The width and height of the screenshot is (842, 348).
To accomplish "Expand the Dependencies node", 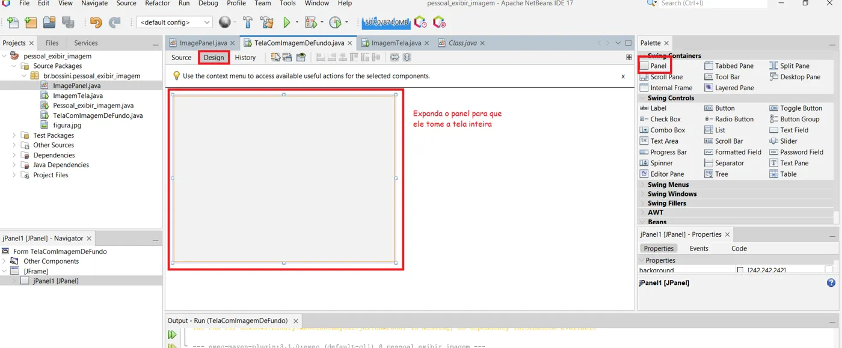I will coord(14,155).
